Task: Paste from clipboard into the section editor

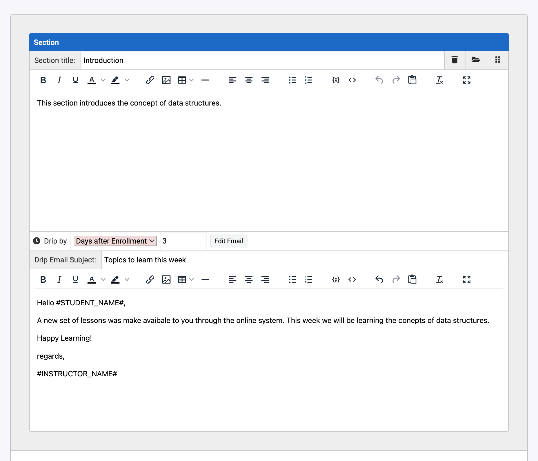Action: coord(412,80)
